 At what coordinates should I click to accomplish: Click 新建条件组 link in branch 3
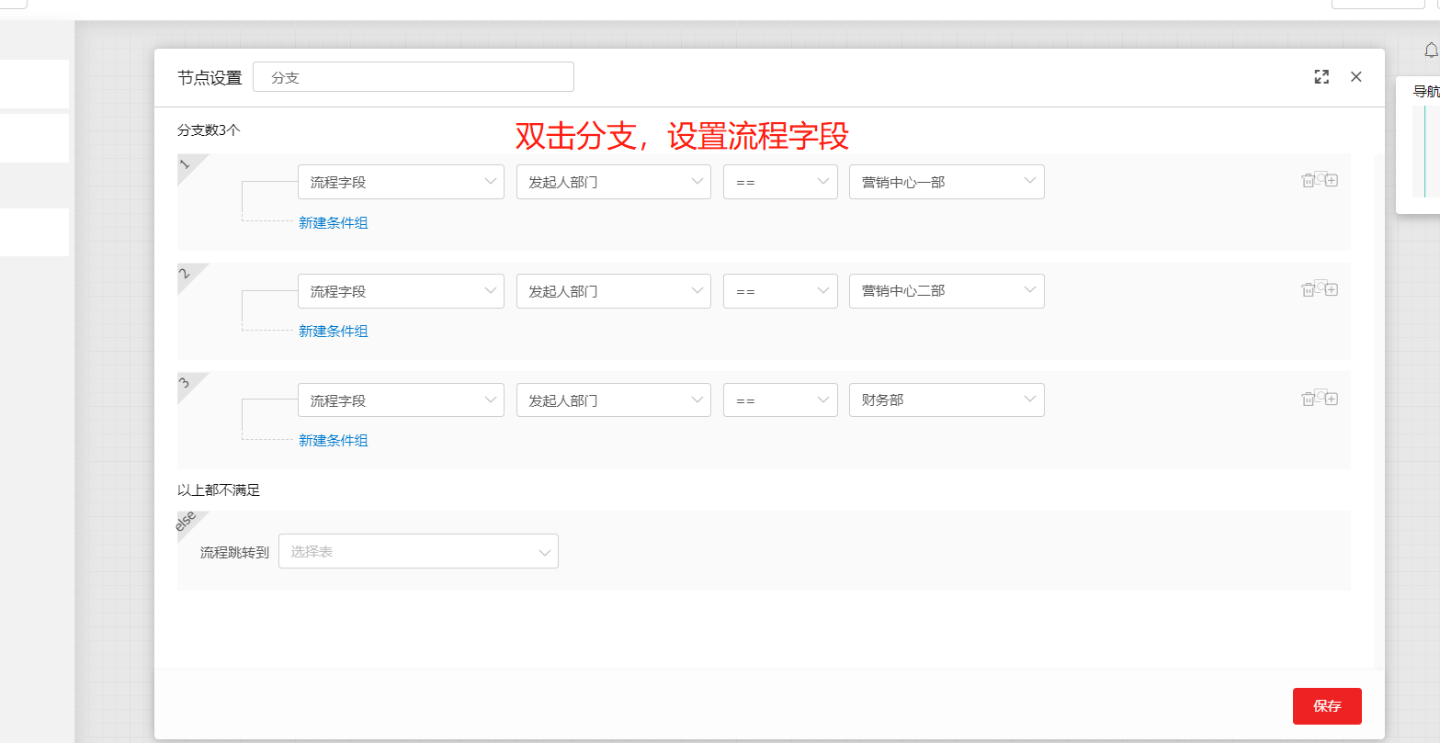tap(334, 440)
